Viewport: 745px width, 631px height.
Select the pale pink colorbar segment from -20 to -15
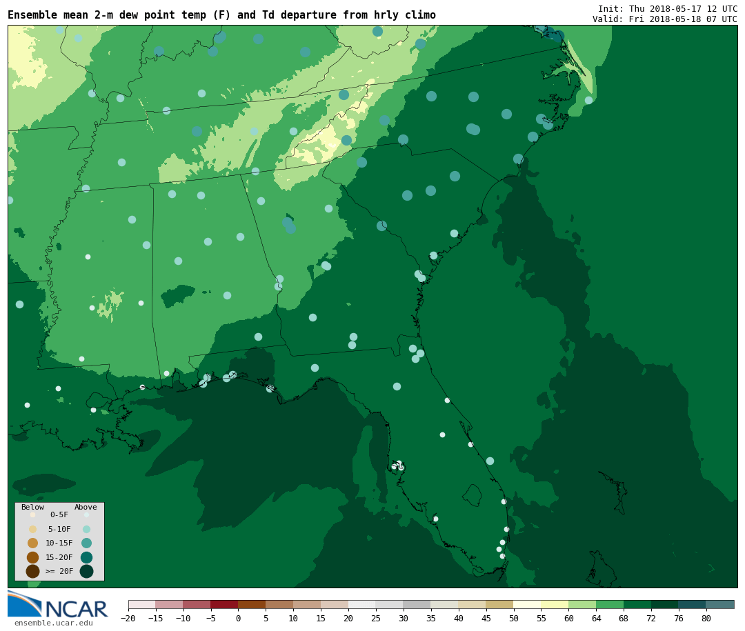[x=141, y=605]
